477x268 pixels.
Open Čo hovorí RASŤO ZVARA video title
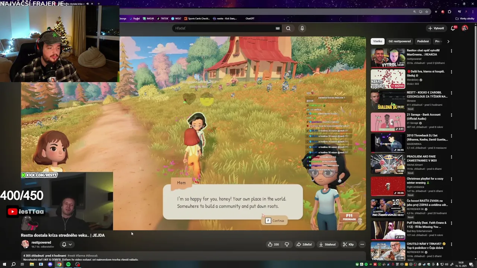tap(427, 203)
